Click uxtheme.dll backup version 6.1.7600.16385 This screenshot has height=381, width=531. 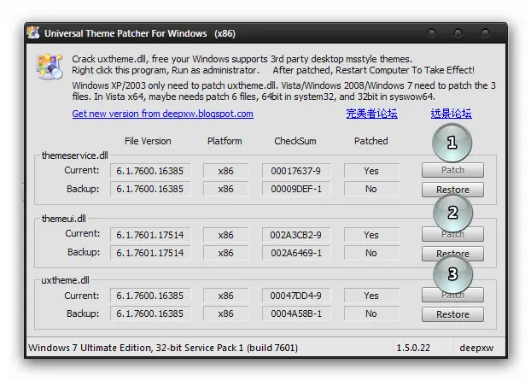coord(150,314)
